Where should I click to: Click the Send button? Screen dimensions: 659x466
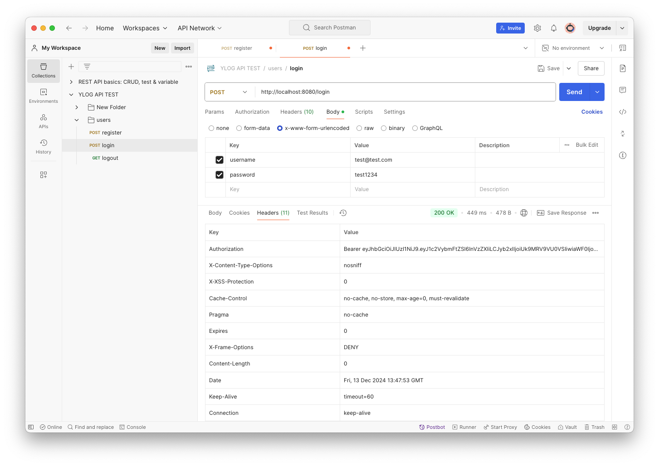574,92
